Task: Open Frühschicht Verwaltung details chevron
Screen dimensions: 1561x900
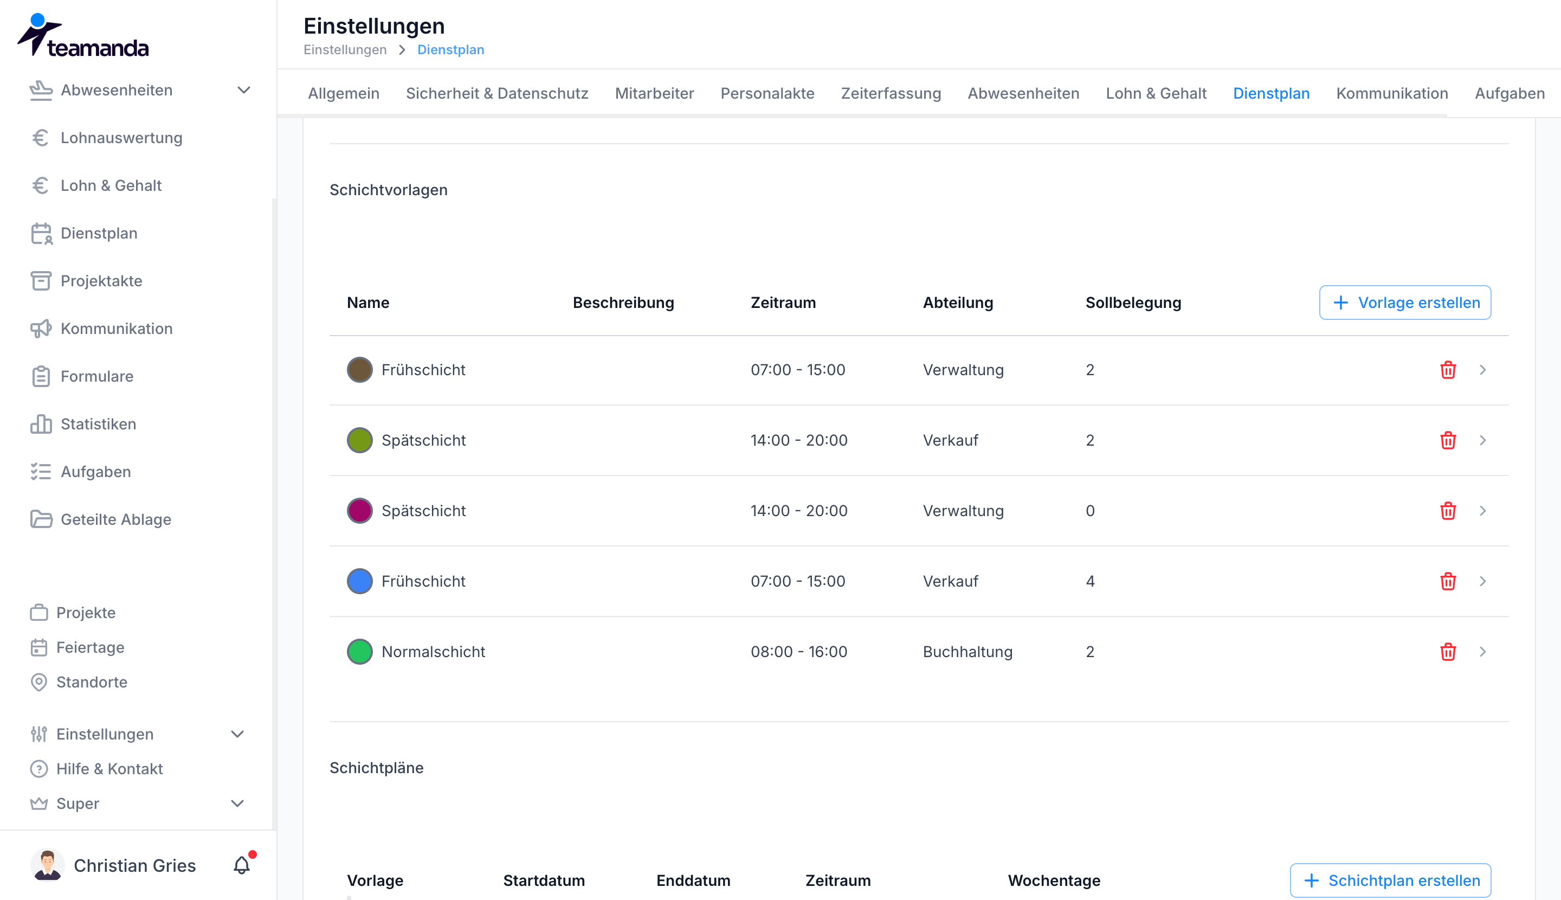Action: click(1482, 370)
